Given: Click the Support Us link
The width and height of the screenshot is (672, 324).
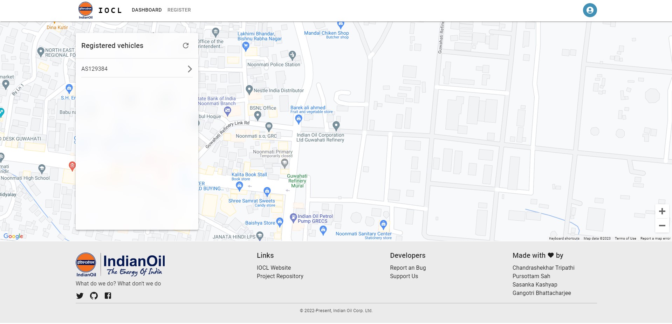Looking at the screenshot, I should 404,276.
